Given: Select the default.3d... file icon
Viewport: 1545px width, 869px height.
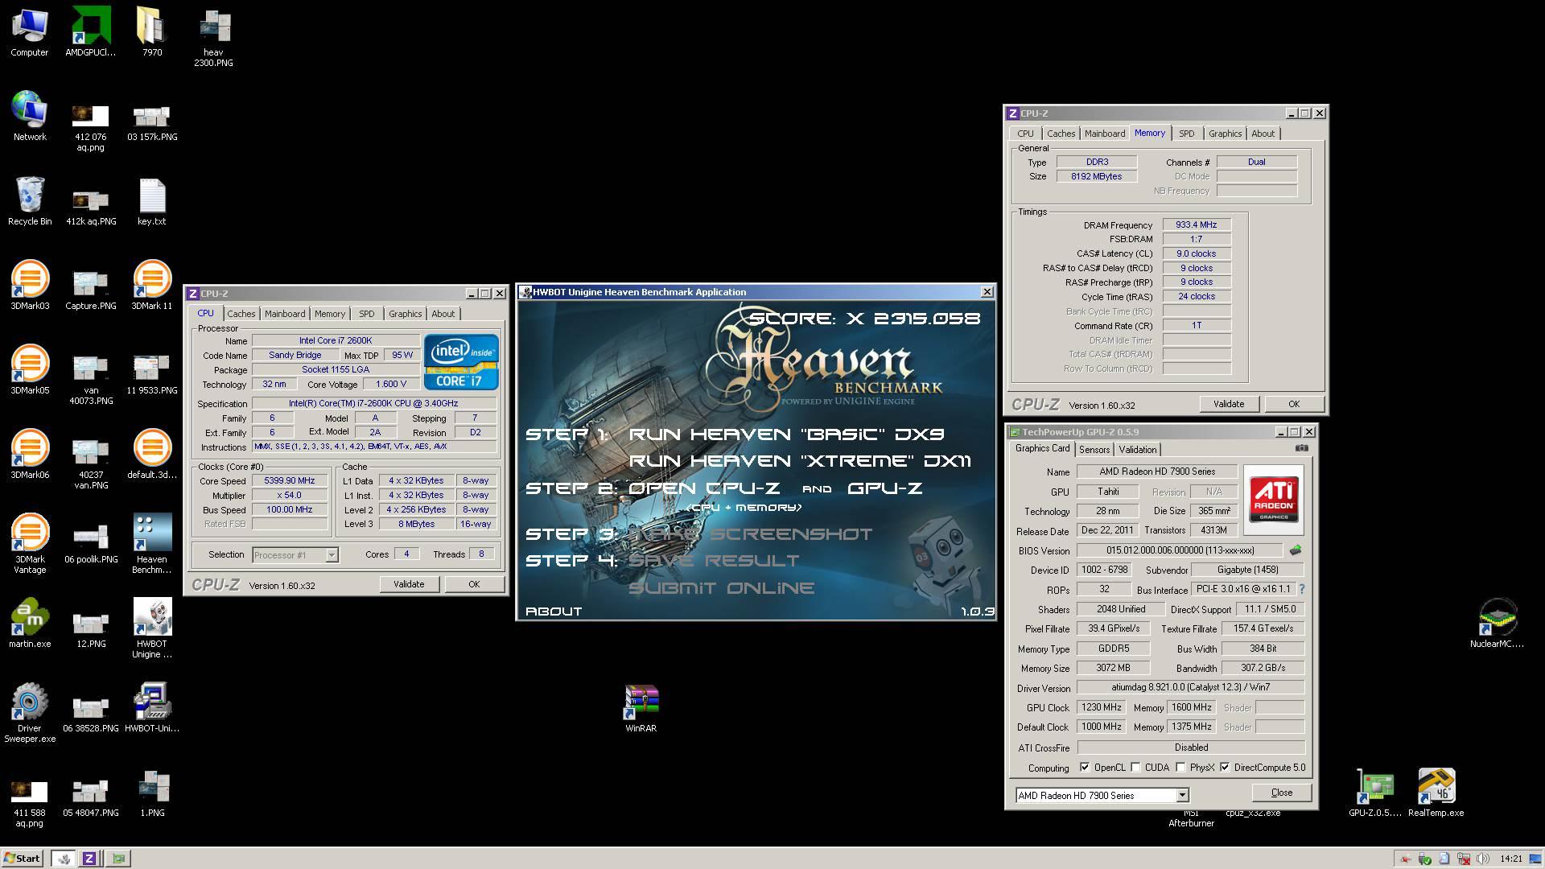Looking at the screenshot, I should [x=152, y=455].
